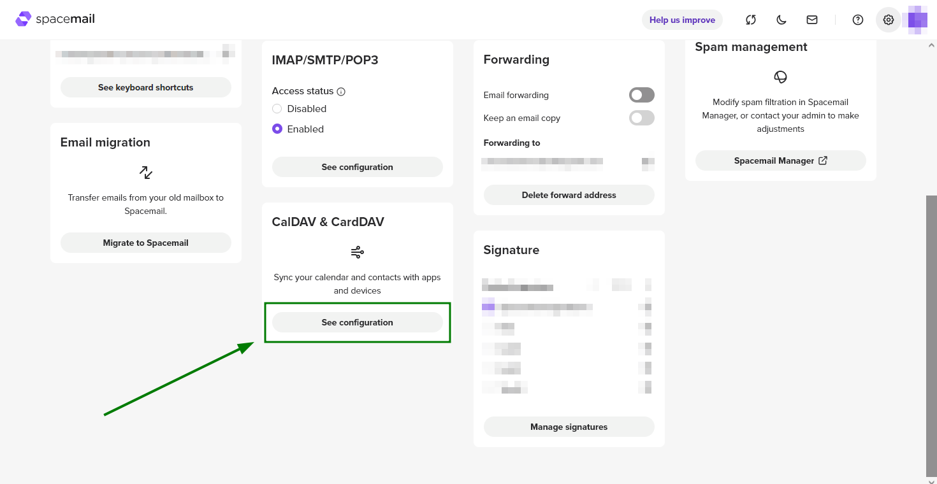Click the refresh sync icon
Screen dimensions: 937x484
coord(751,20)
